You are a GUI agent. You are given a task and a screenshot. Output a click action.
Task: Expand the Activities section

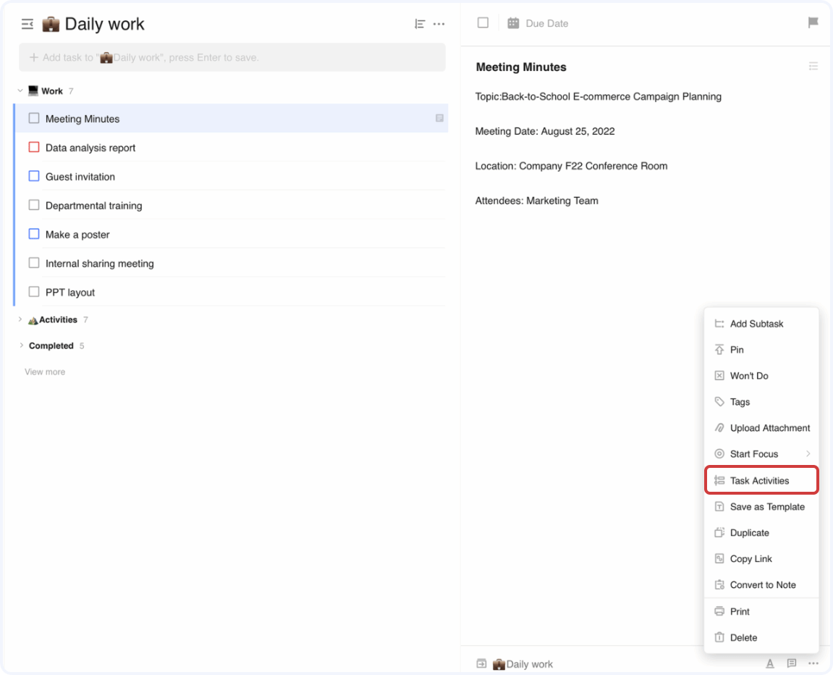[x=20, y=319]
